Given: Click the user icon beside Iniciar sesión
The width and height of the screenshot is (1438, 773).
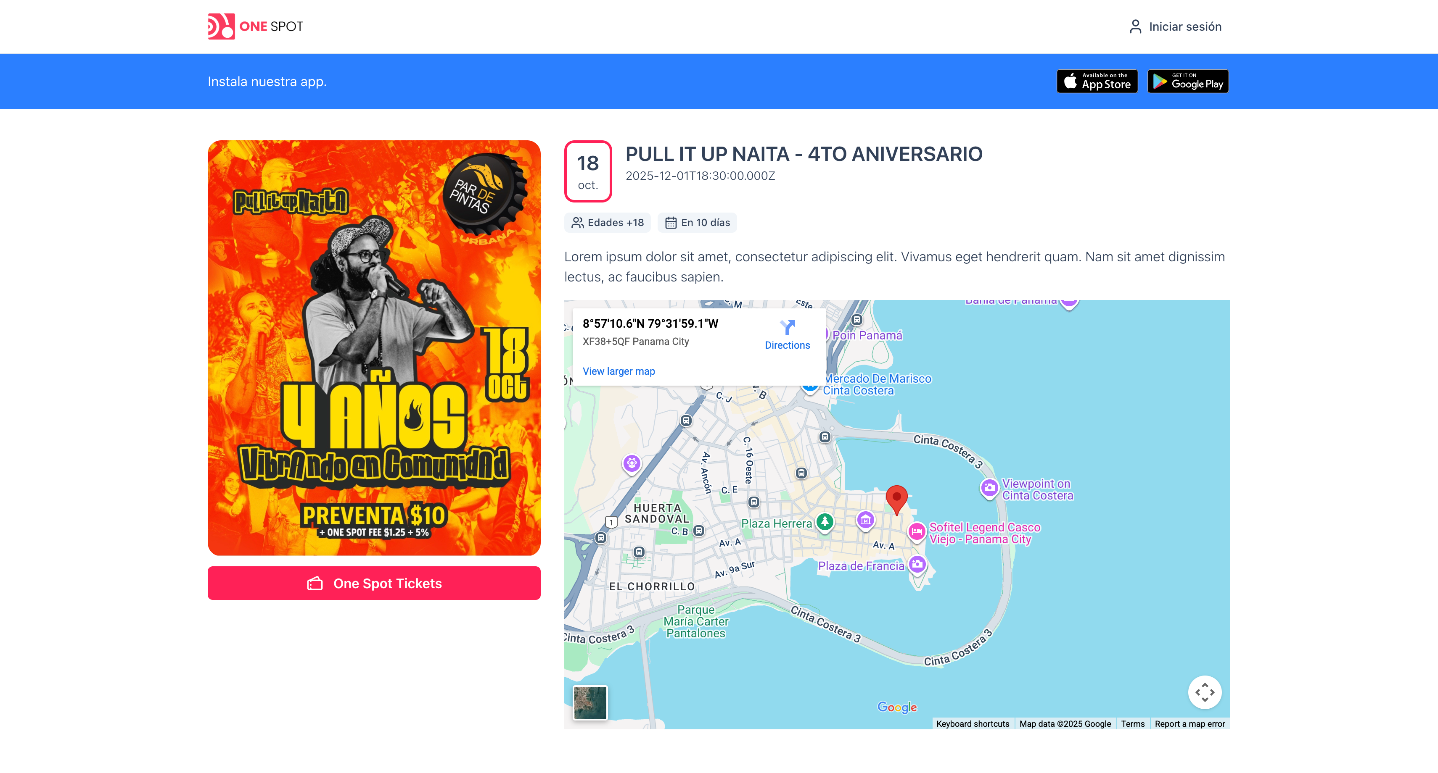Looking at the screenshot, I should click(x=1135, y=26).
